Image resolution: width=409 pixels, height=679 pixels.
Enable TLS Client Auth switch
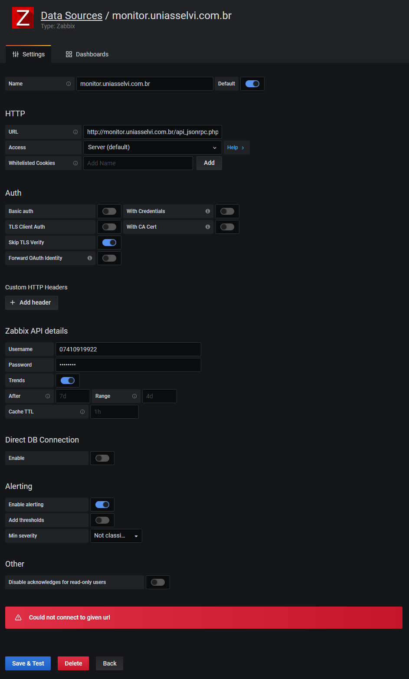pos(109,227)
